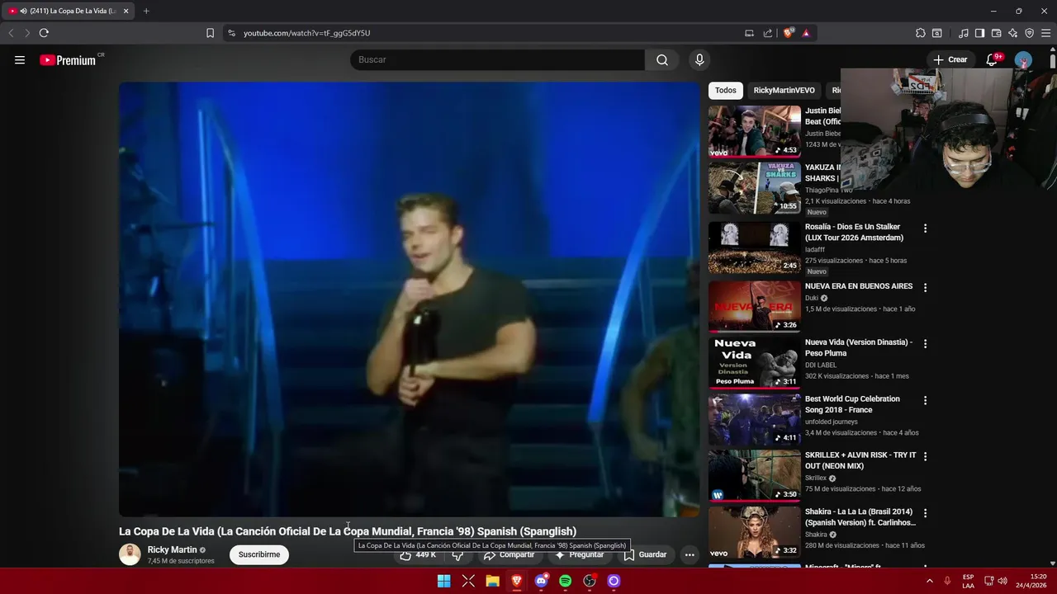Open options for SKRILLEX TRY IT OUT video
This screenshot has height=594, width=1057.
click(x=925, y=456)
